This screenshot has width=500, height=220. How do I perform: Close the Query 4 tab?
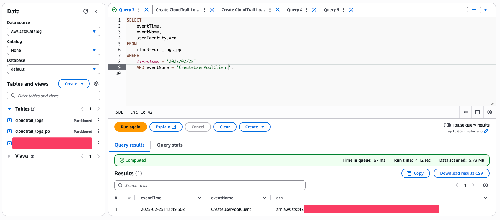314,10
